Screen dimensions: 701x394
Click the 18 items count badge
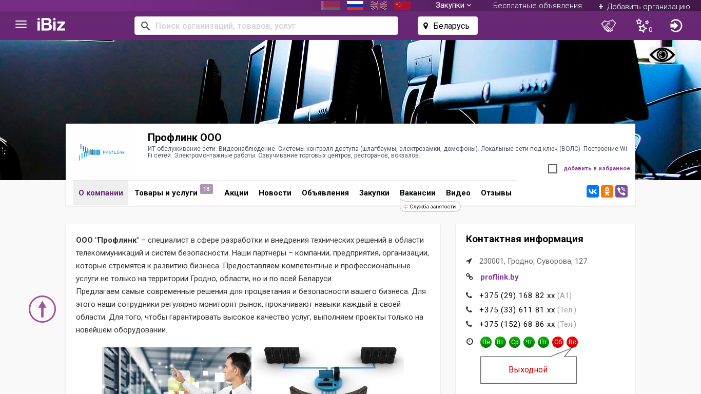pyautogui.click(x=206, y=189)
